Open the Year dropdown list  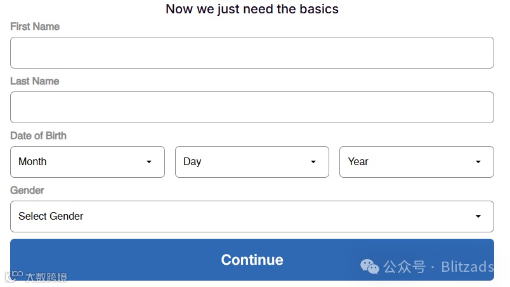pos(416,162)
